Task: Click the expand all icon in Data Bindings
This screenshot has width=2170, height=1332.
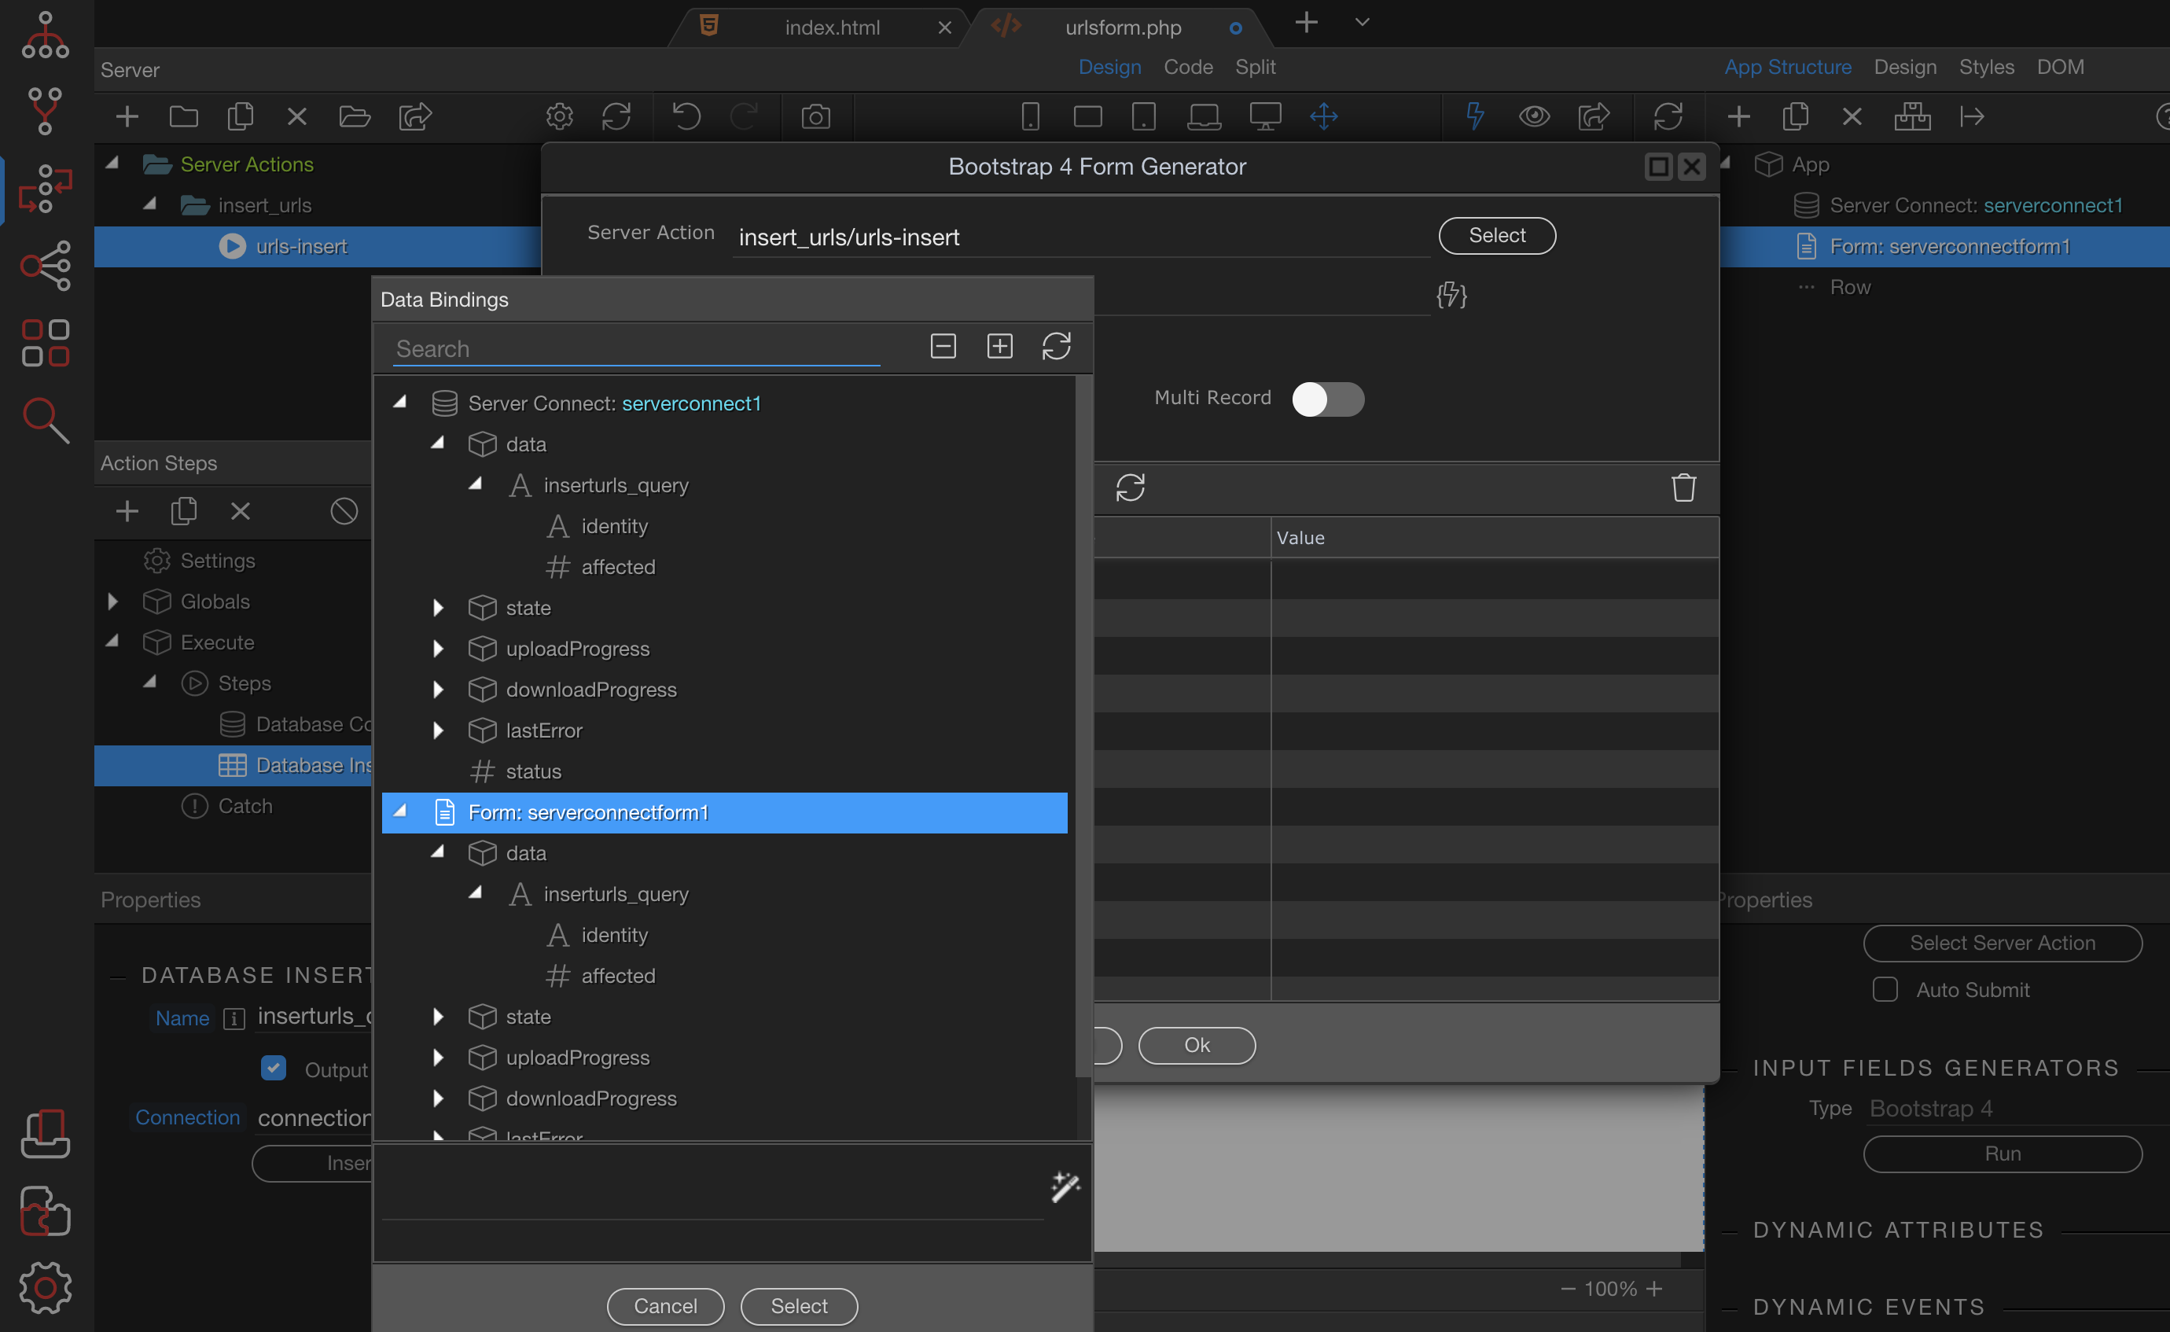Action: pyautogui.click(x=999, y=346)
